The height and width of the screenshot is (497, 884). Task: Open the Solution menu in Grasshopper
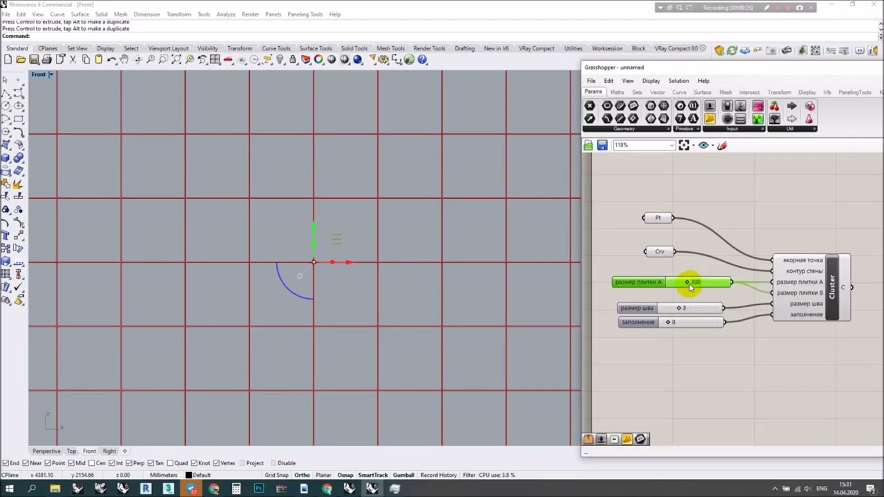(678, 81)
